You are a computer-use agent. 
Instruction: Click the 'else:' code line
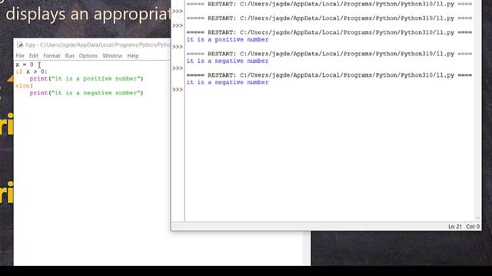point(24,86)
